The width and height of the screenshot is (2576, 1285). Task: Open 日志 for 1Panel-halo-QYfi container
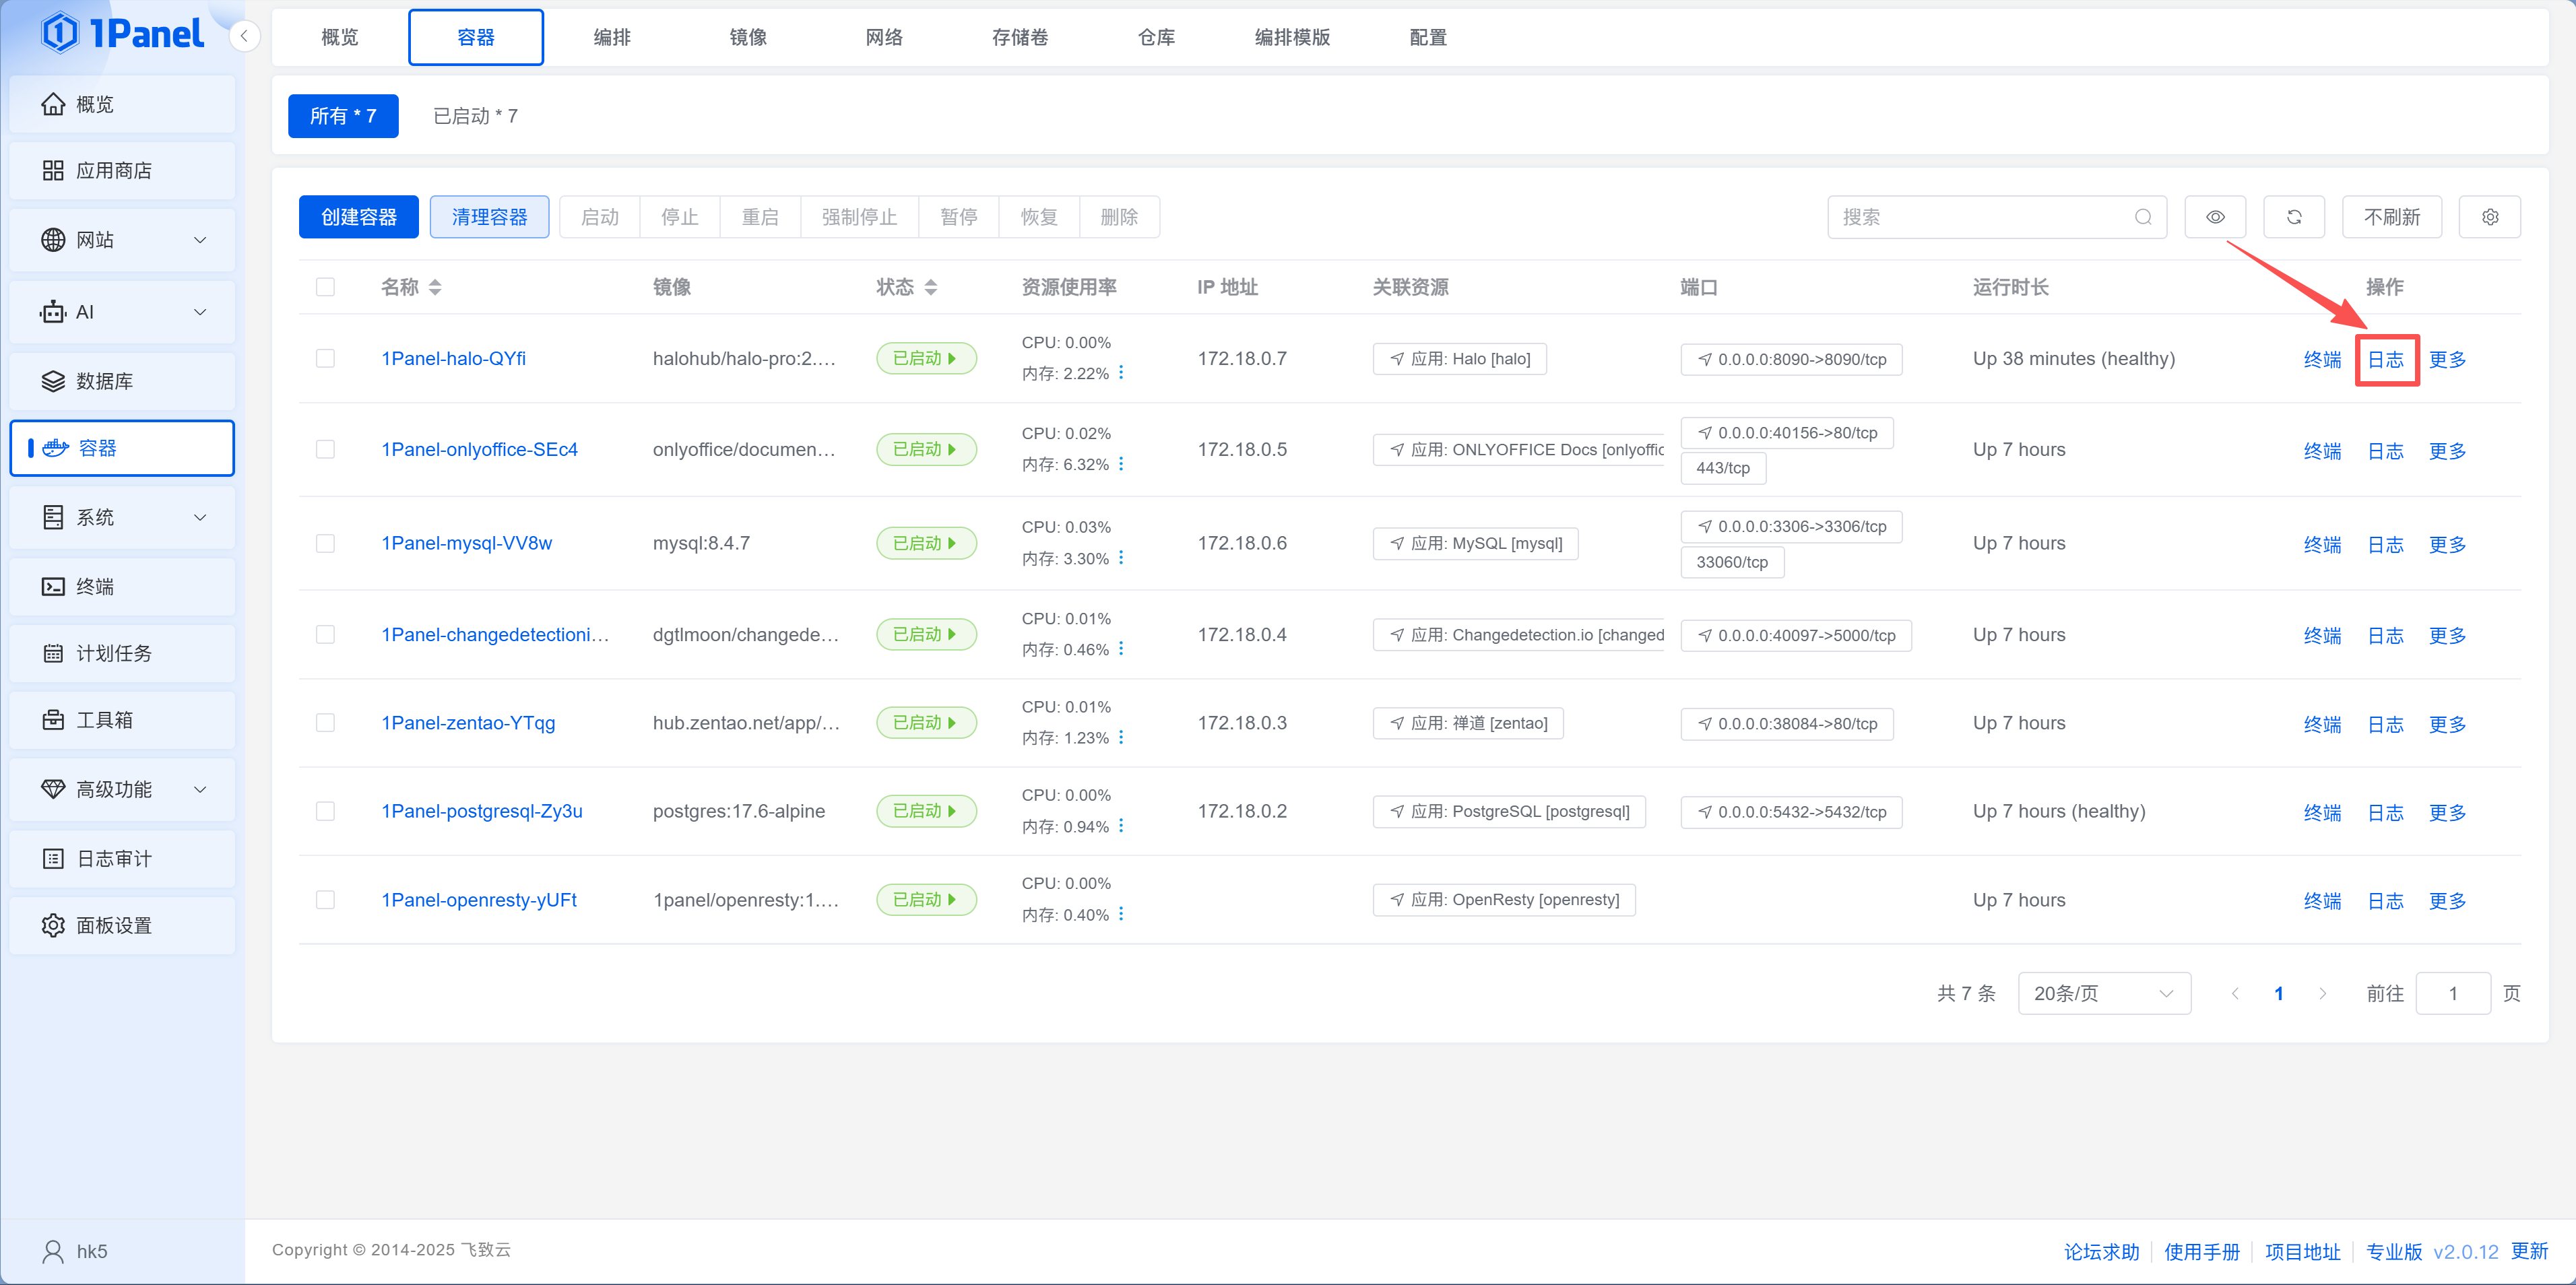(x=2387, y=359)
